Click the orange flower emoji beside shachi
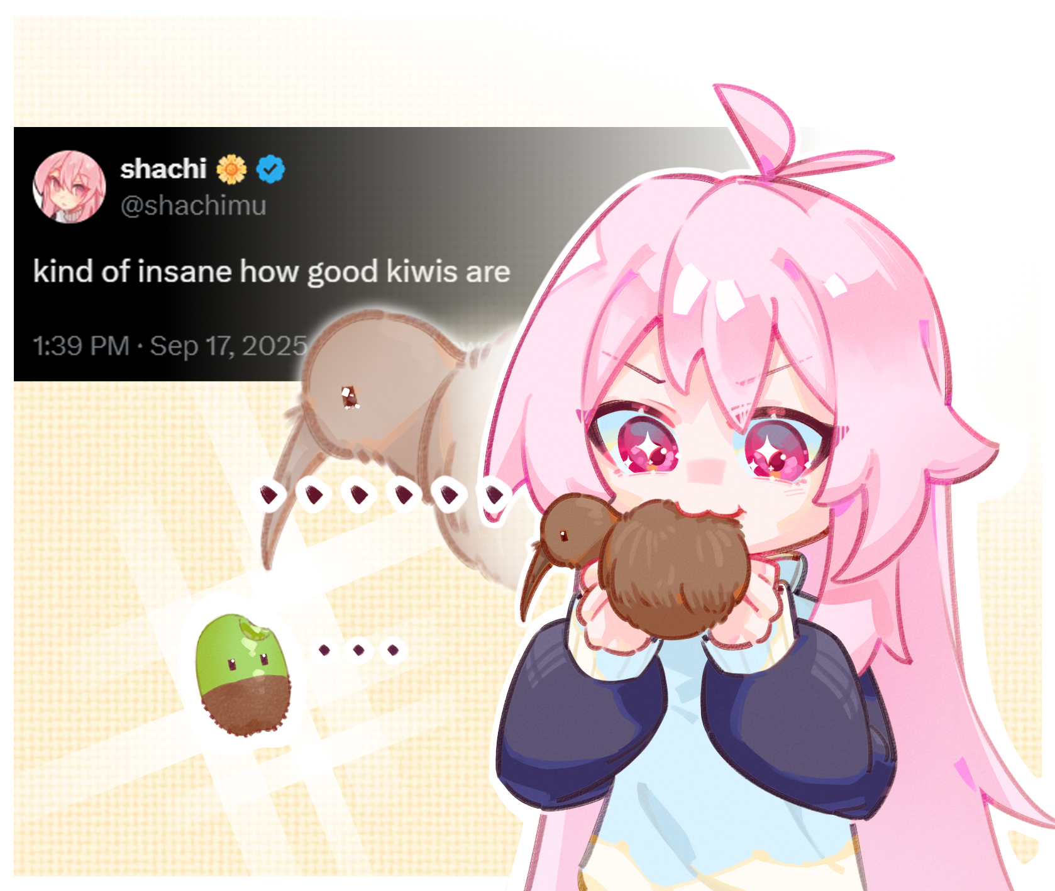 tap(231, 169)
